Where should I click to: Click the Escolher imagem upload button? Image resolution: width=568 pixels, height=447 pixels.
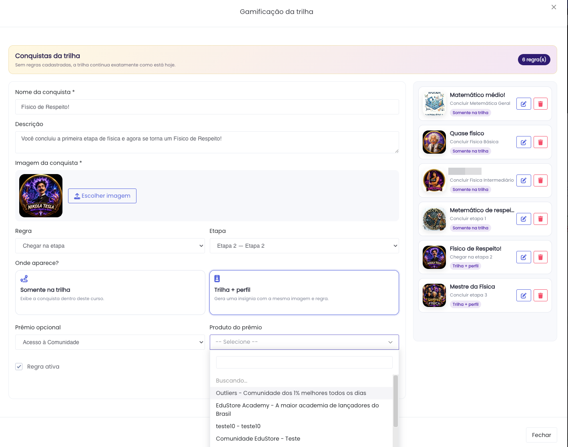point(102,196)
